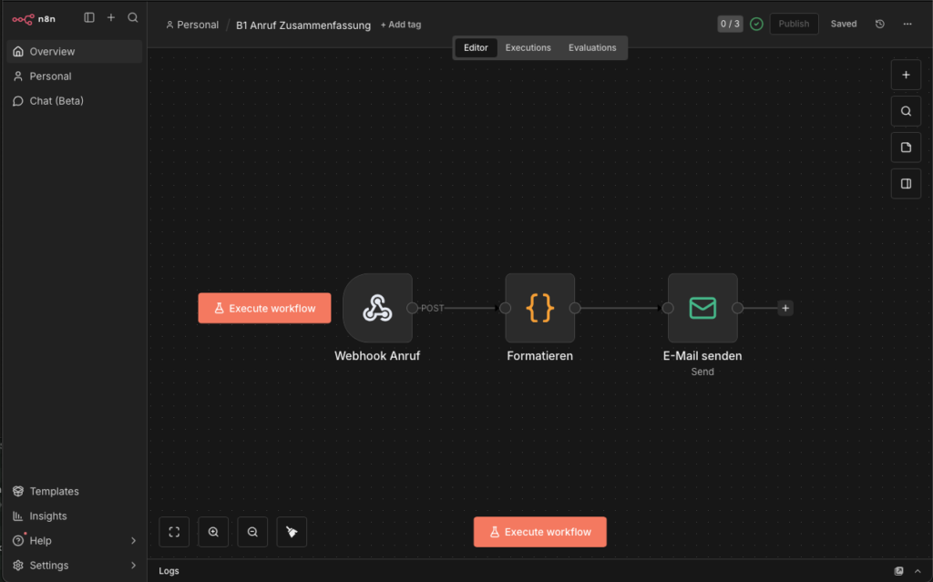Image resolution: width=933 pixels, height=582 pixels.
Task: Expand the Help submenu
Action: [x=133, y=541]
